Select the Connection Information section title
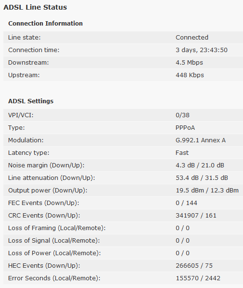This screenshot has width=243, height=288. pos(45,24)
